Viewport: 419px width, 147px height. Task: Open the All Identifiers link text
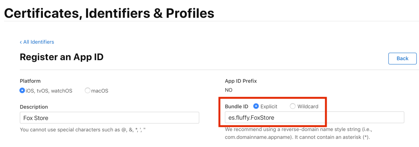[x=39, y=42]
